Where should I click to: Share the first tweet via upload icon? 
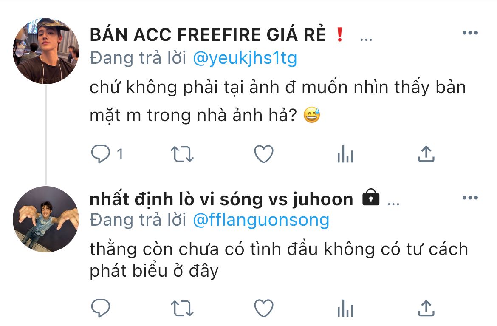(x=426, y=154)
